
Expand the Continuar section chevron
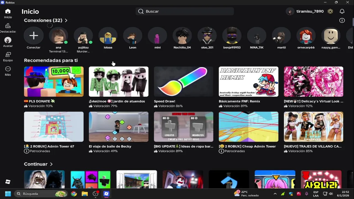(x=51, y=164)
